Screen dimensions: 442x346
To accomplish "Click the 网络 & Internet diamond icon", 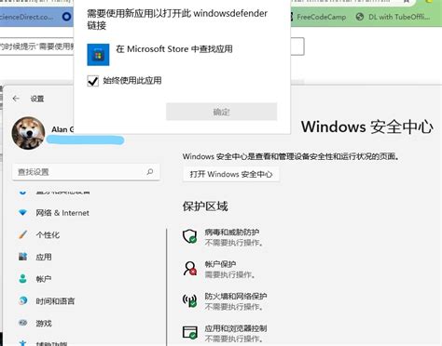I will 22,213.
